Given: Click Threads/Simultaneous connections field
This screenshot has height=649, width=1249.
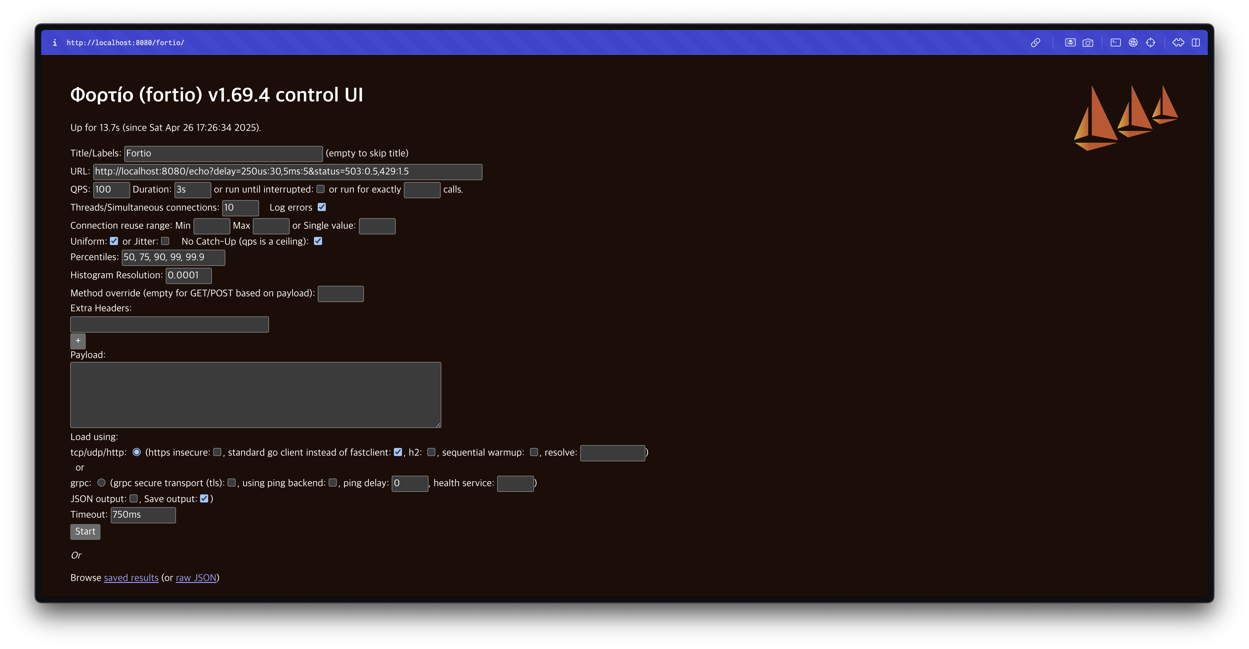Looking at the screenshot, I should click(x=241, y=208).
